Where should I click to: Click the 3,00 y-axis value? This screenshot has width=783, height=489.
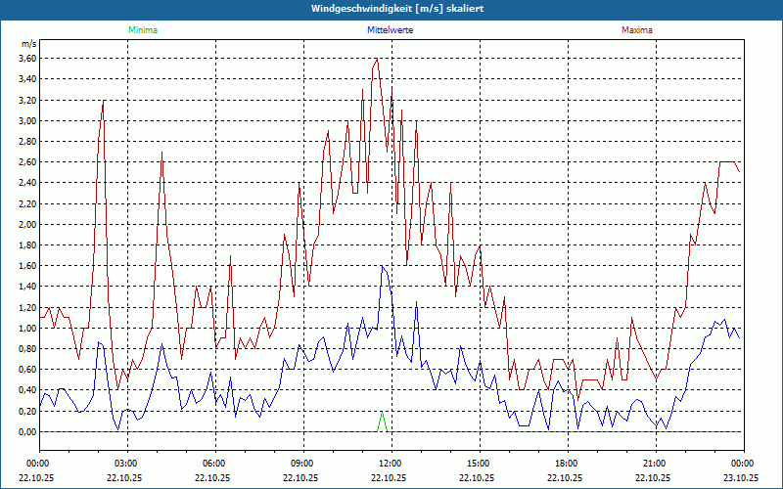(27, 120)
